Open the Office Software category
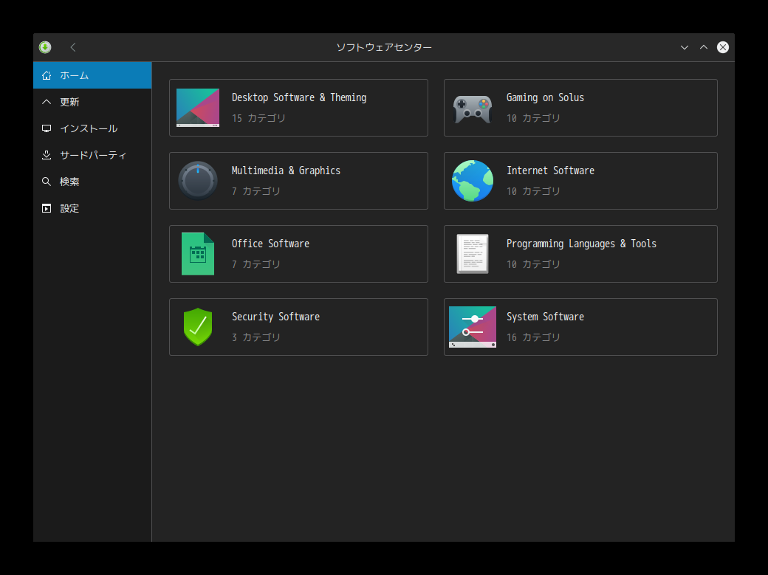Screen dimensions: 768x575 [x=299, y=254]
